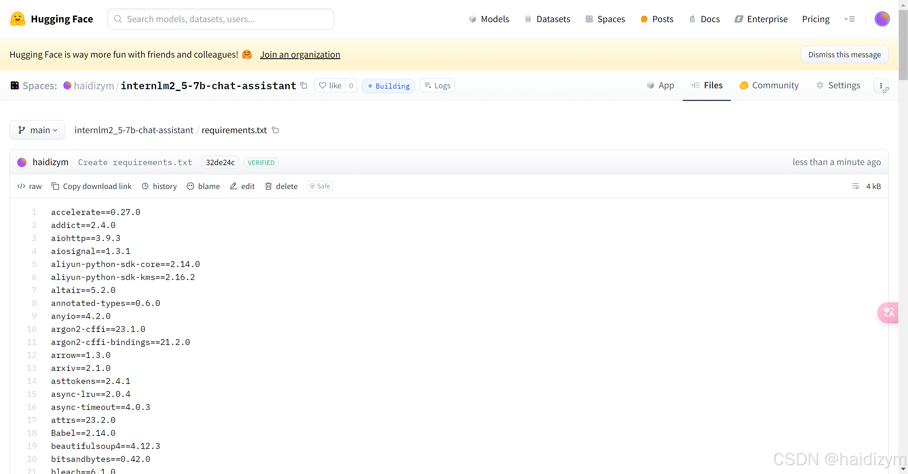Click the Safe scan badge

tap(320, 186)
